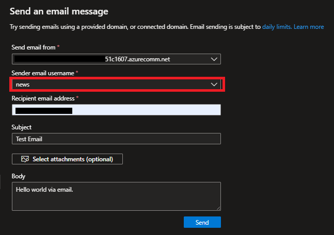
Task: Select the 'news' sender username field
Action: [x=108, y=84]
